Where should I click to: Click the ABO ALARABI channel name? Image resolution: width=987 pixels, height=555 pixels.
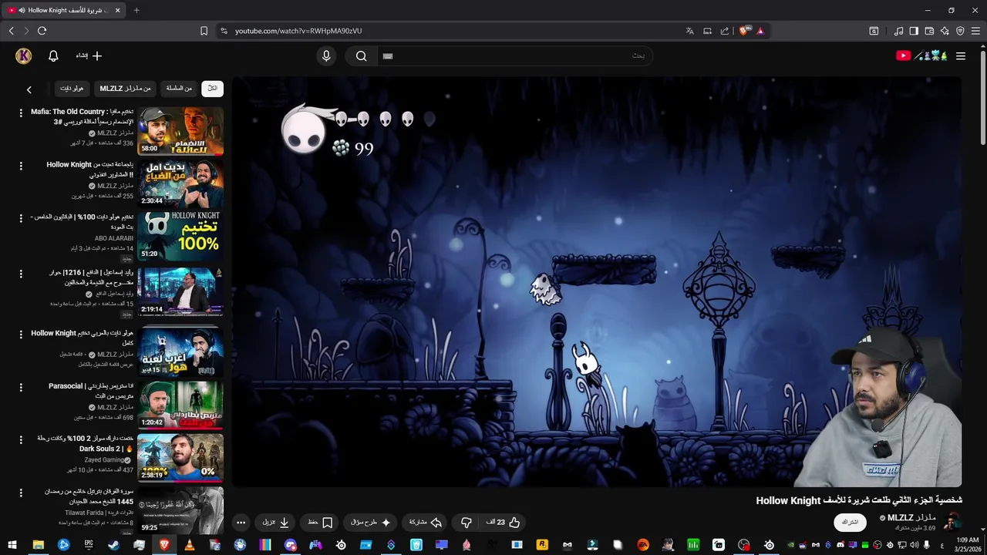pyautogui.click(x=114, y=238)
